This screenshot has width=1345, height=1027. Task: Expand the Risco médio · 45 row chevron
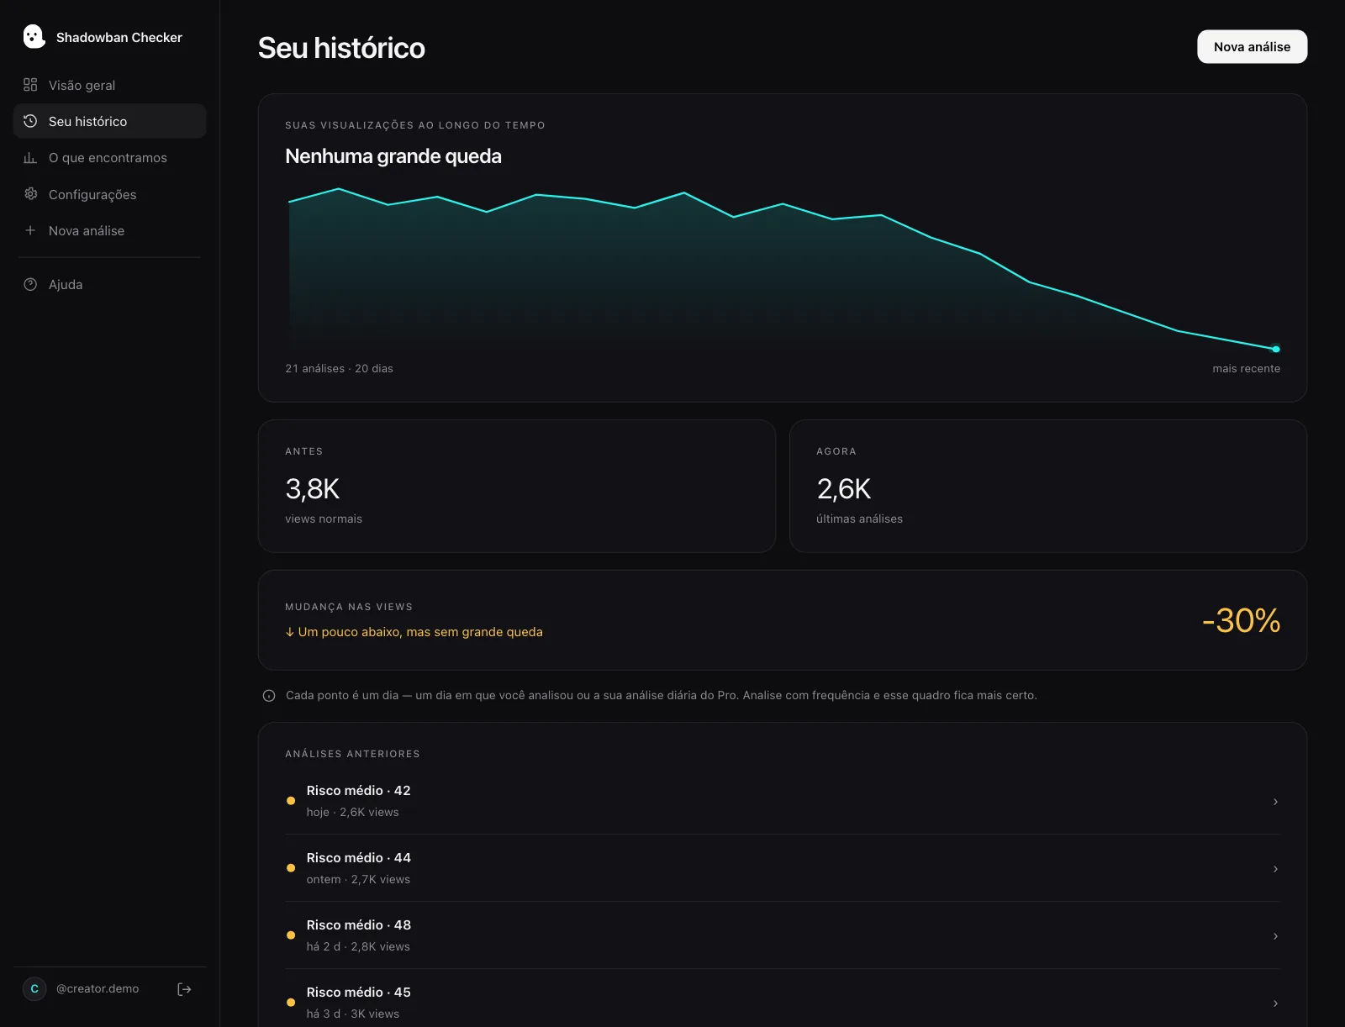[1275, 1003]
